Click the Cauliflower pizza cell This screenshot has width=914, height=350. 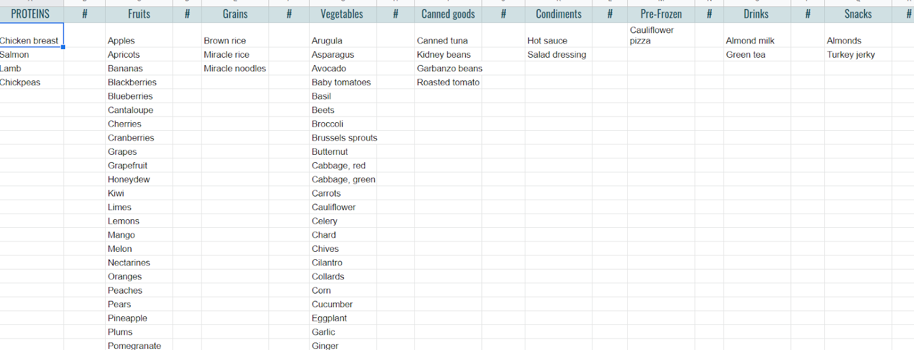661,35
